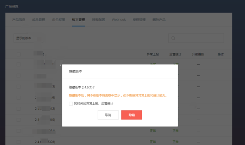Screen dimensions: 245x145
Task: Select the 版本管理 tab
Action: tap(78, 20)
